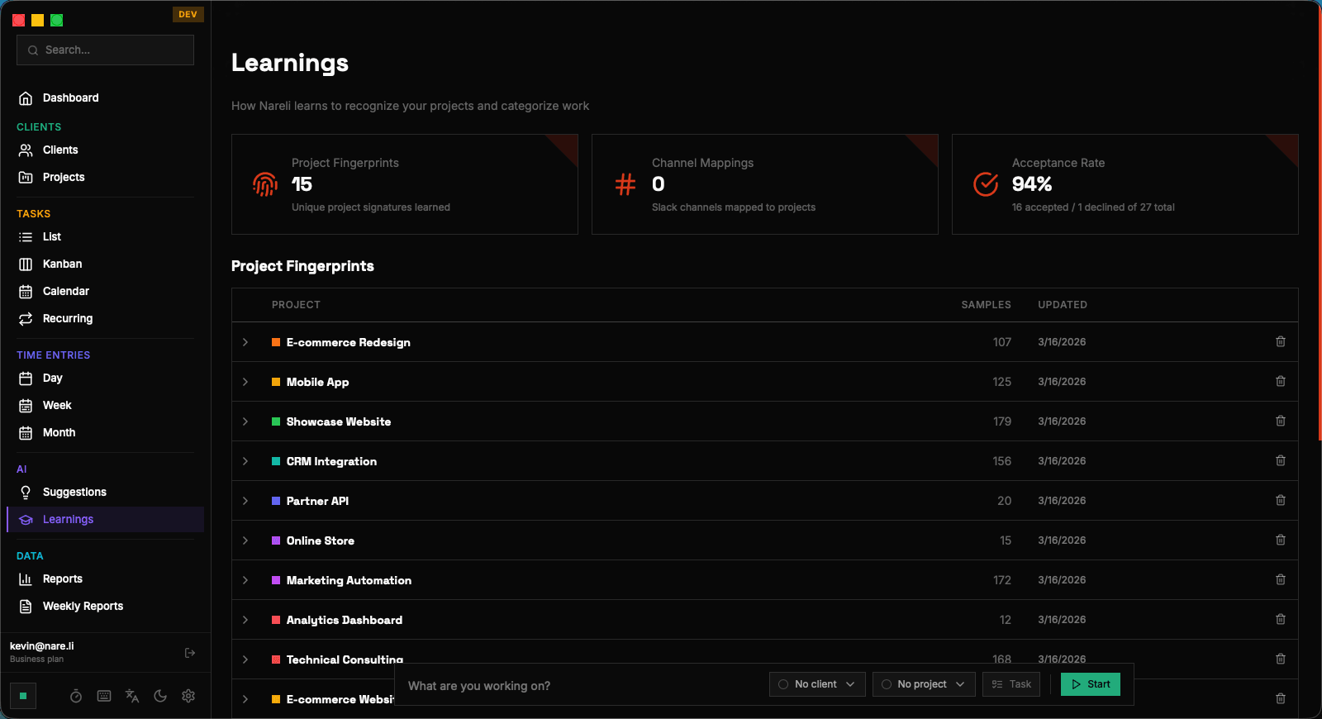Open keyboard shortcuts icon

coord(104,696)
